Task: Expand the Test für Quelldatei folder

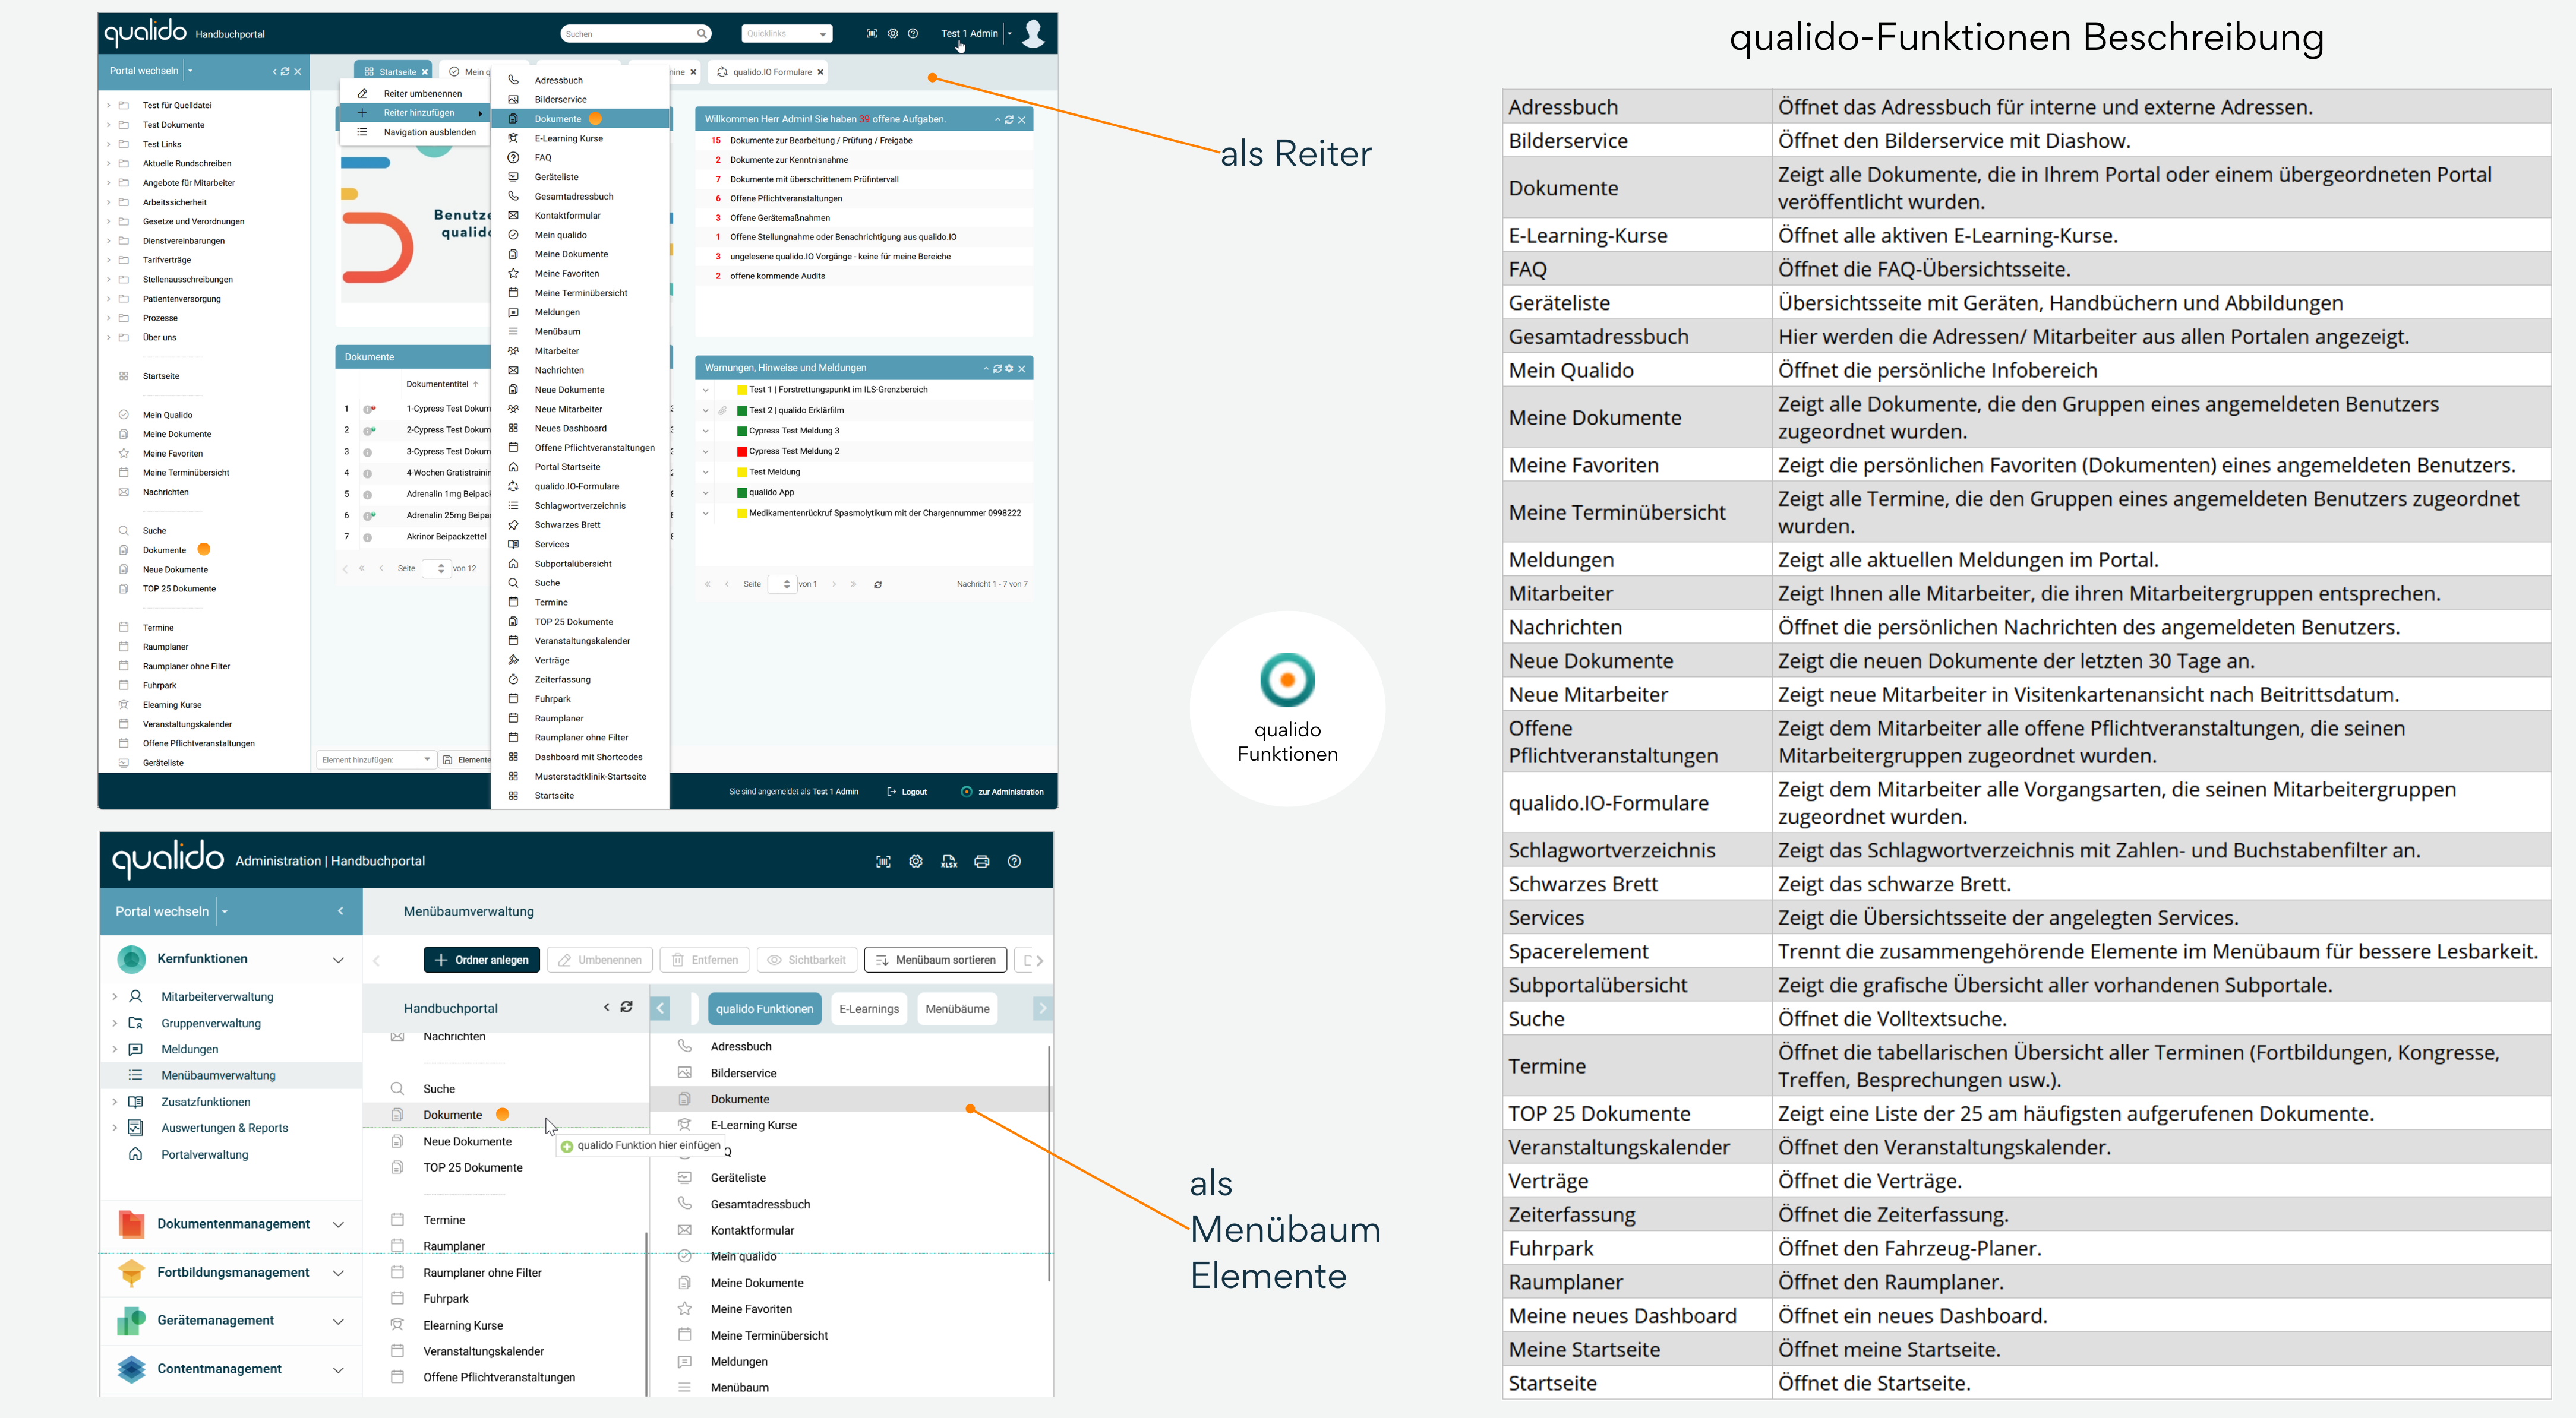Action: pyautogui.click(x=109, y=105)
